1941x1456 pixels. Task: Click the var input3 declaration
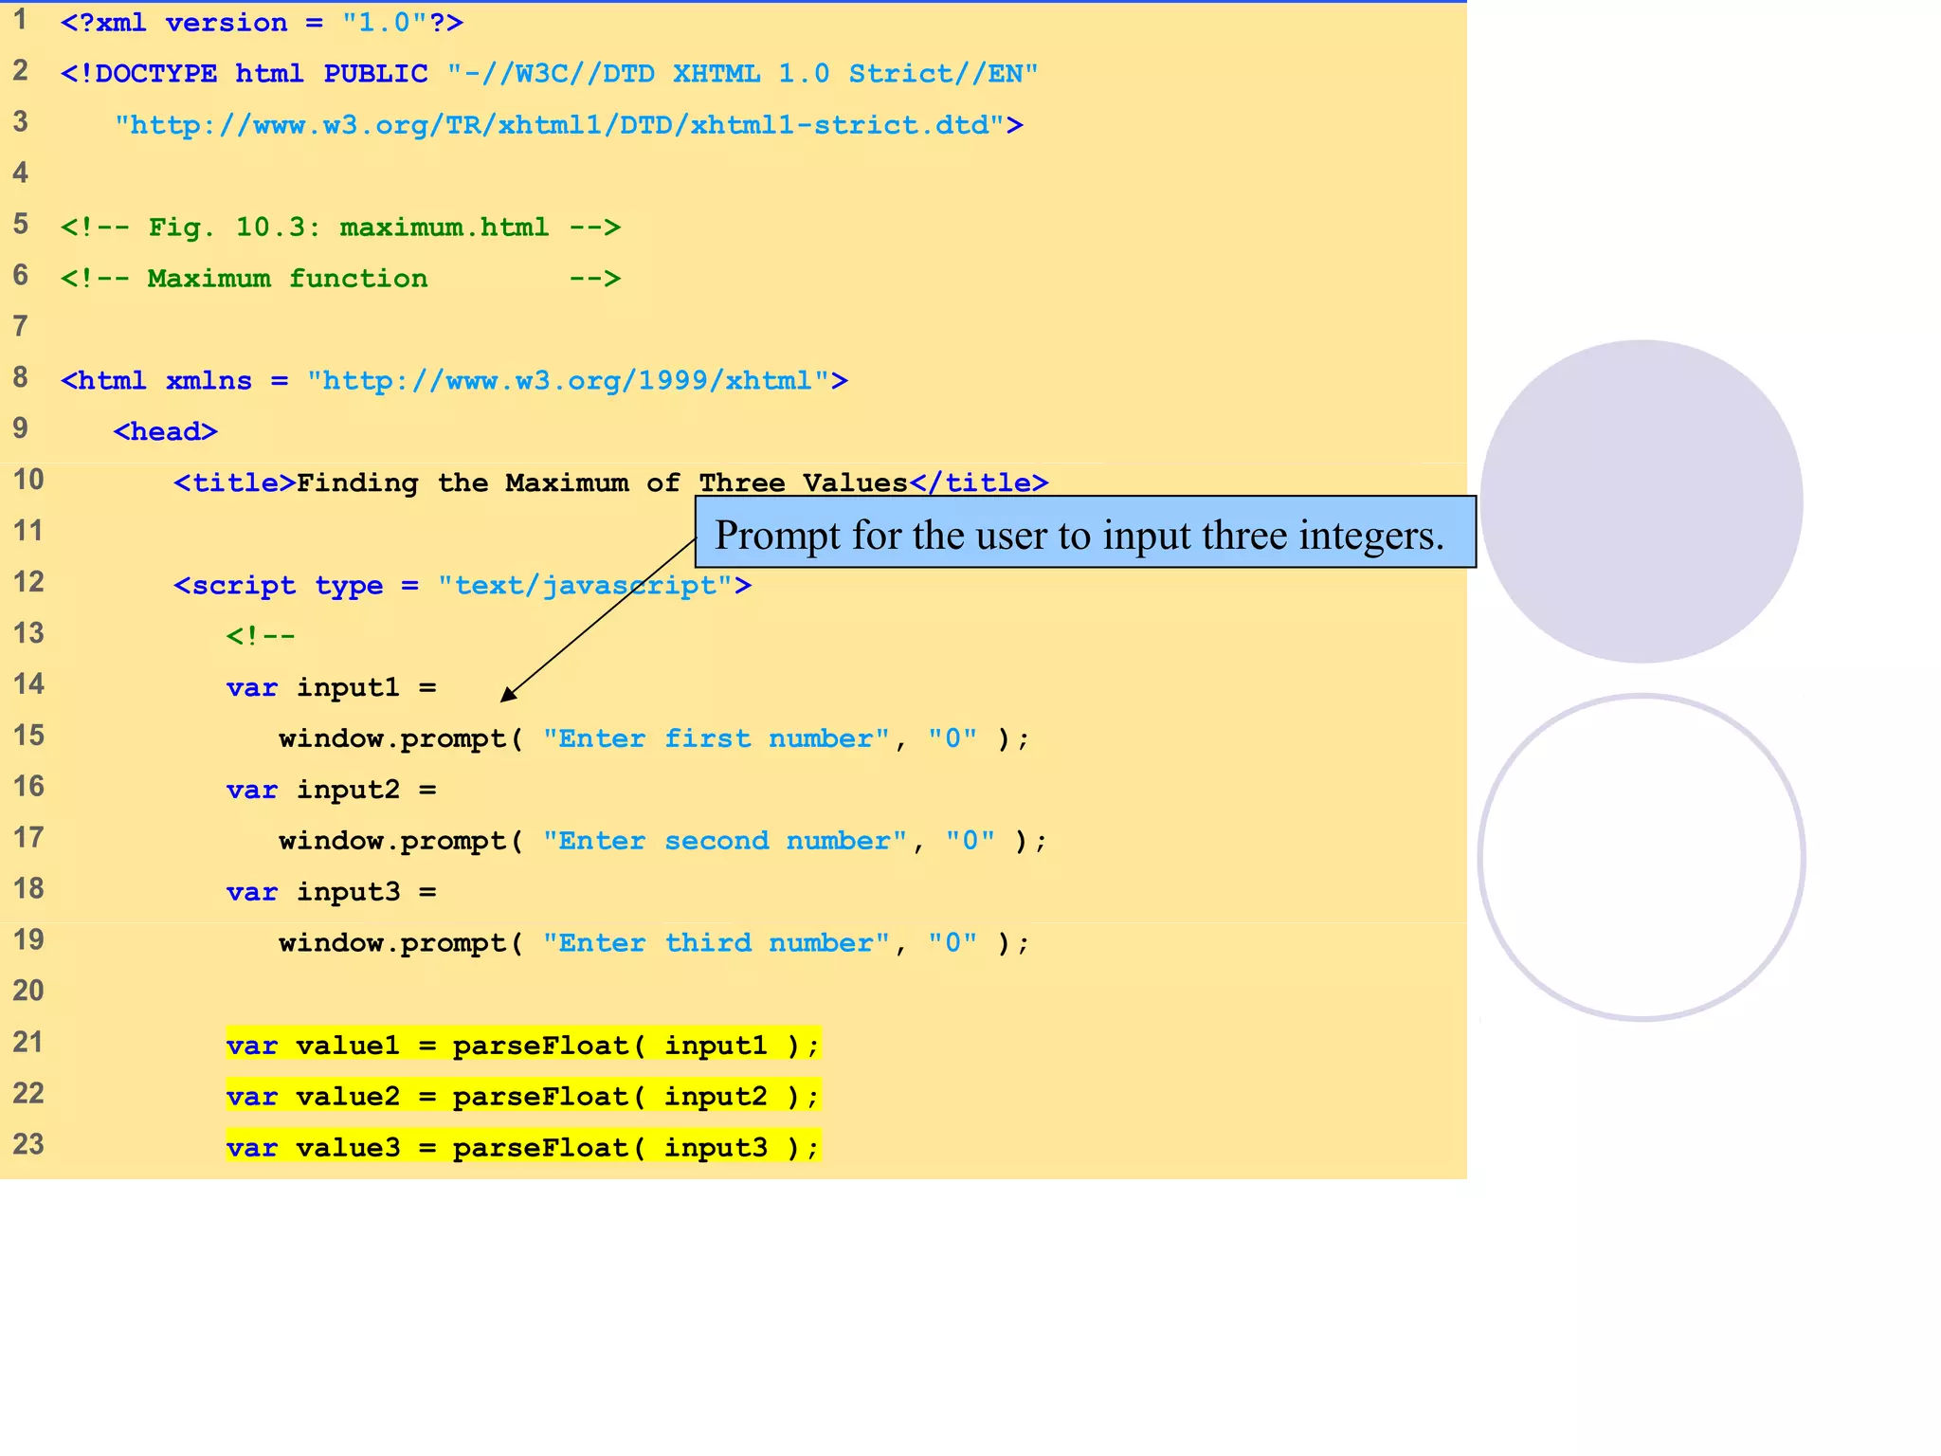point(331,893)
